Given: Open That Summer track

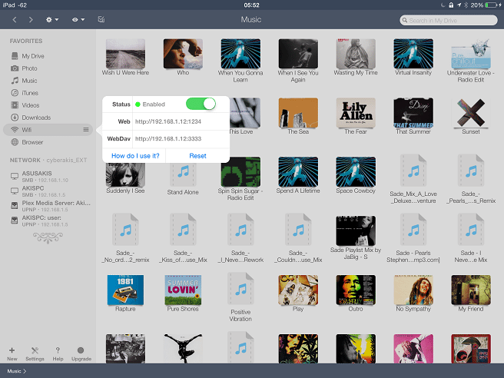Looking at the screenshot, I should click(413, 116).
